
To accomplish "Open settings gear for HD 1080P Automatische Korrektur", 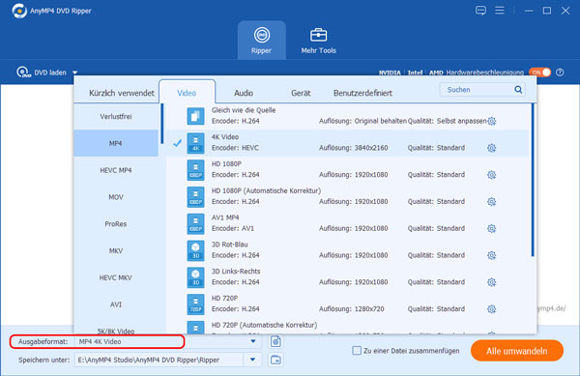I will point(492,201).
